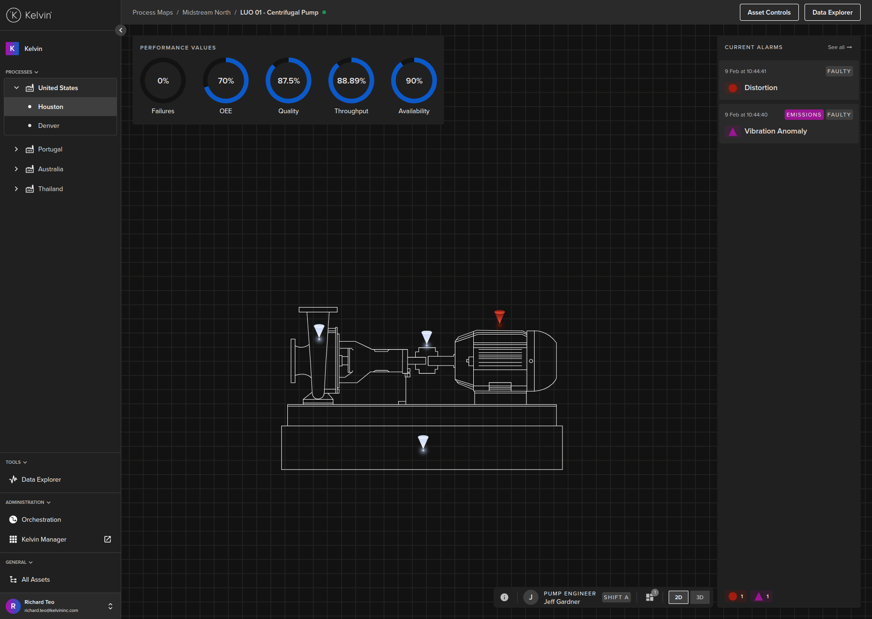Viewport: 872px width, 619px height.
Task: Open the Midstream North breadcrumb link
Action: [206, 12]
